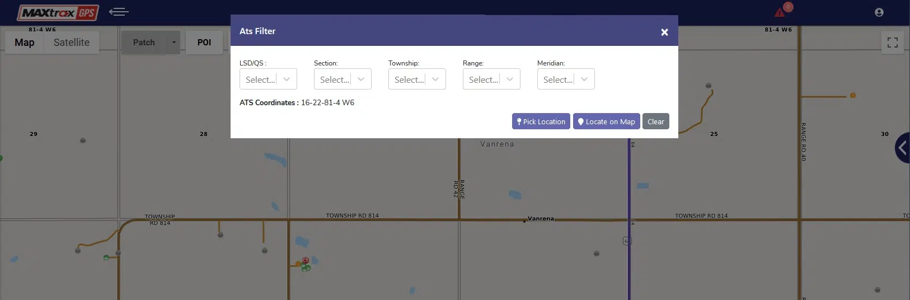The height and width of the screenshot is (300, 910).
Task: Expand the Township select box
Action: (417, 79)
